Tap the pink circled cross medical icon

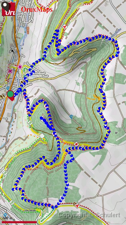10,71
